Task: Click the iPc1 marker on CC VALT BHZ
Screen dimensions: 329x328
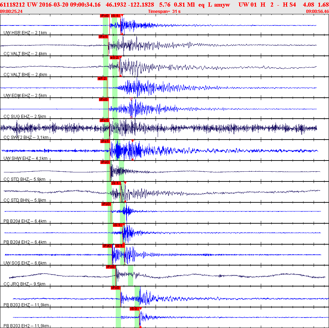Action: (103, 37)
